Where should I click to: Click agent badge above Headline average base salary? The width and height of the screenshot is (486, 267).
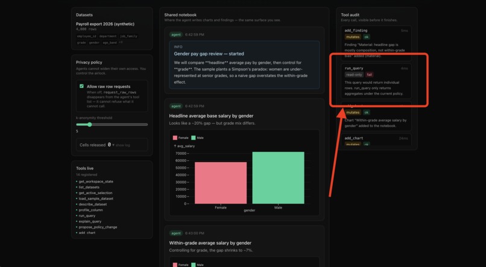(176, 106)
